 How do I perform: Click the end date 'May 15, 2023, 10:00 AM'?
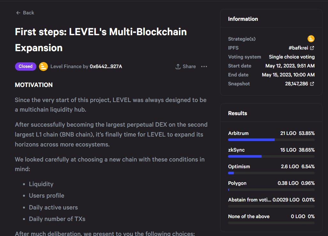tap(288, 75)
